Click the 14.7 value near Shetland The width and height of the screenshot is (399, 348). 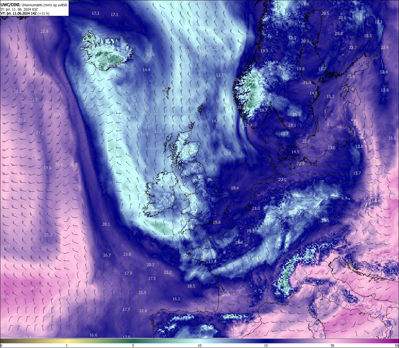tap(215, 121)
